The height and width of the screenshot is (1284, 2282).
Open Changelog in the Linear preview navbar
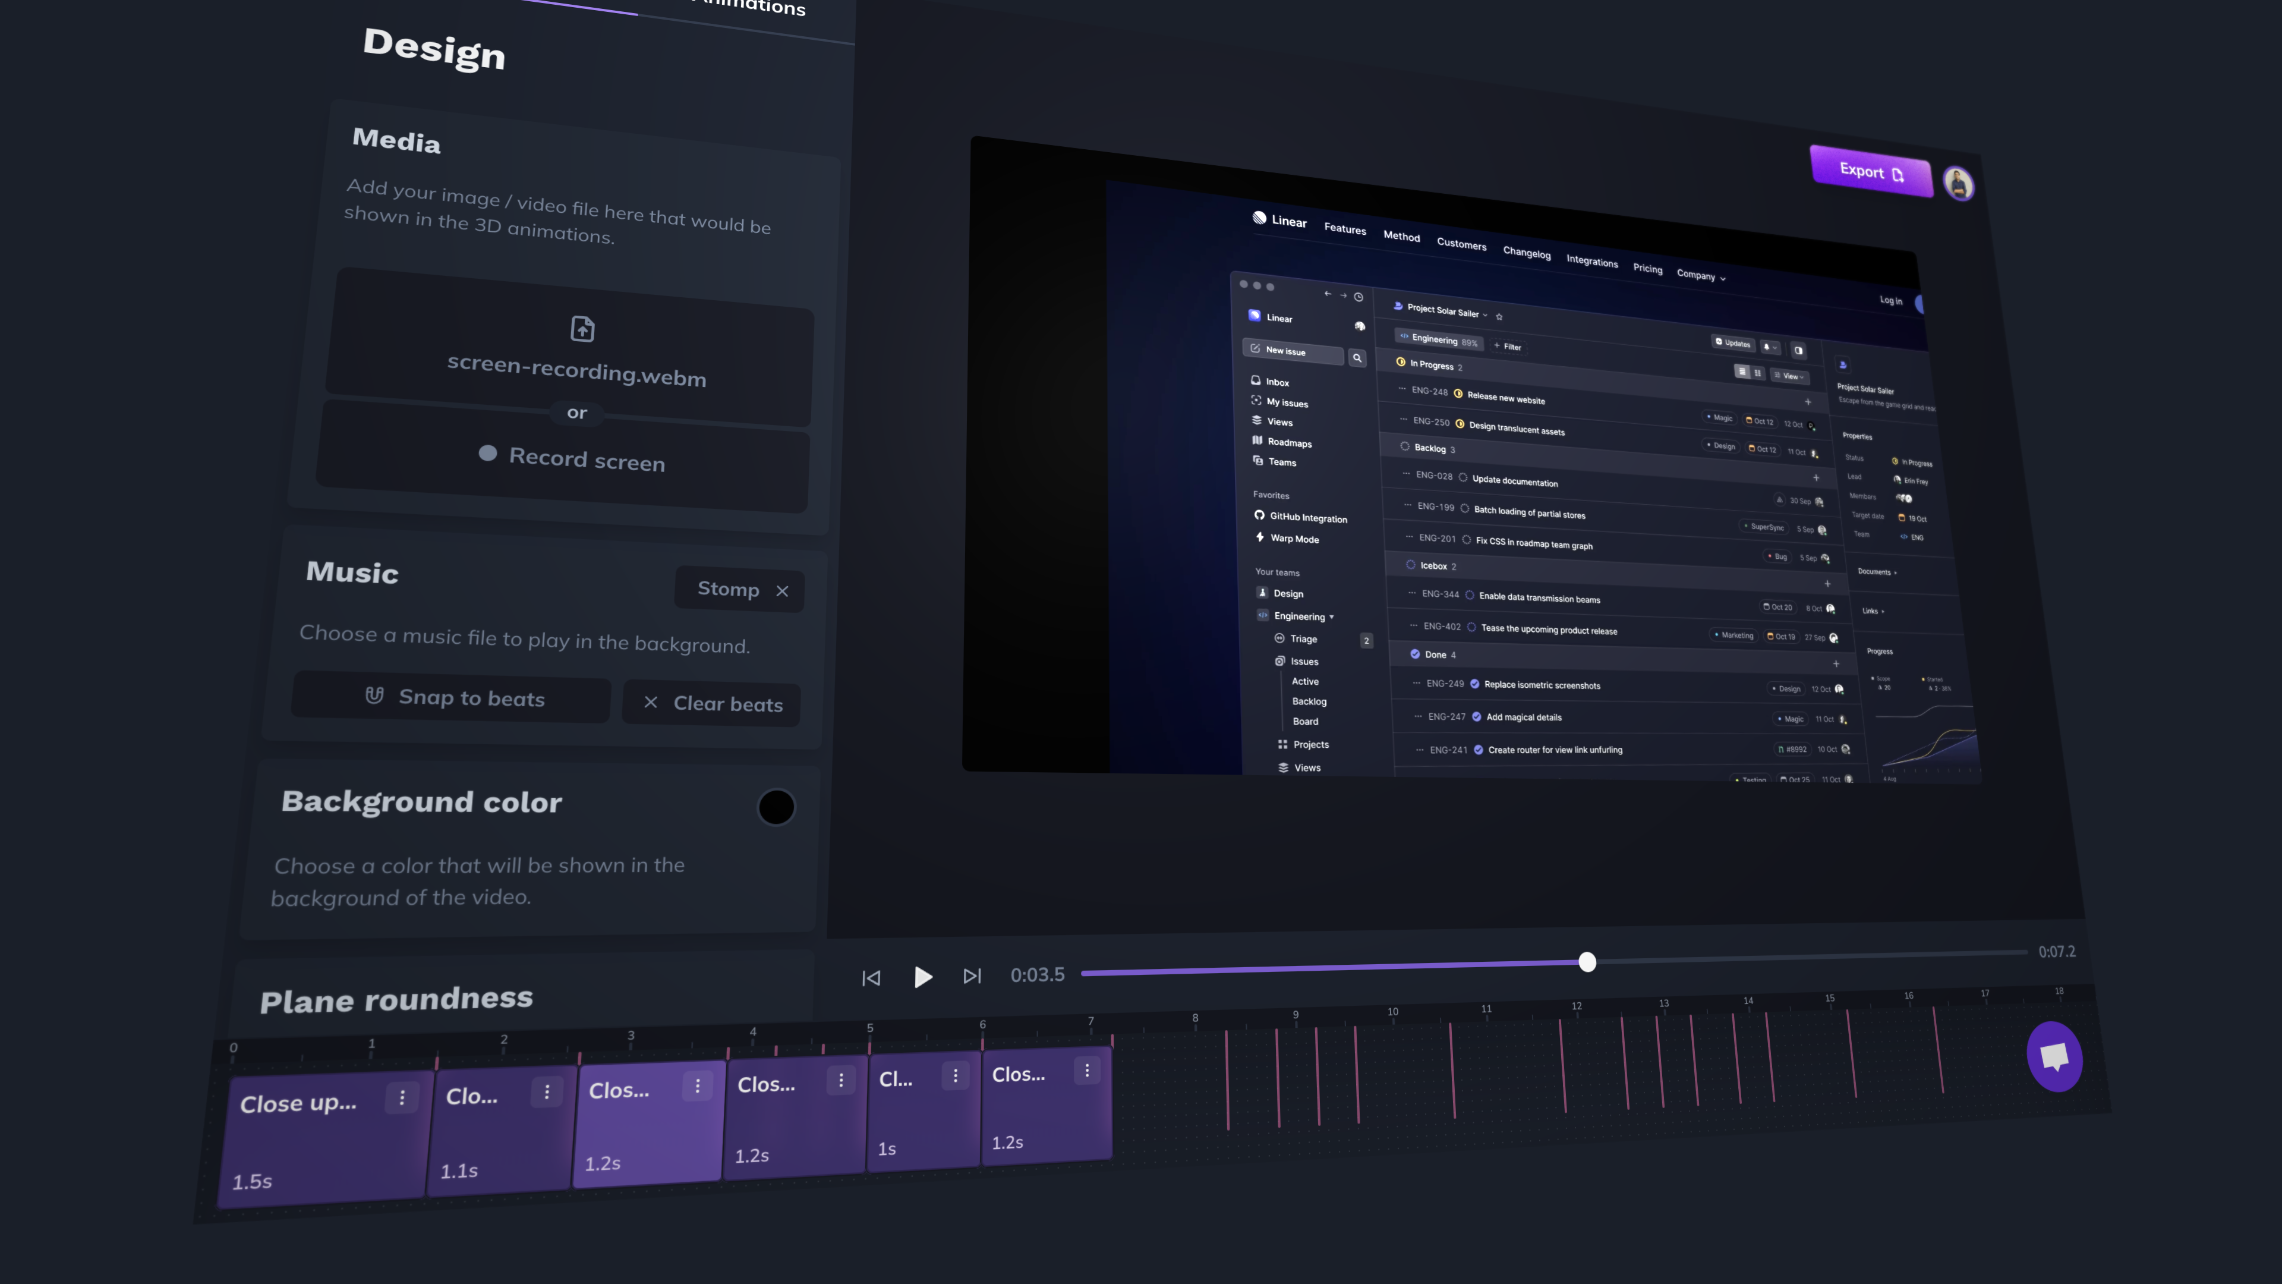[x=1526, y=253]
